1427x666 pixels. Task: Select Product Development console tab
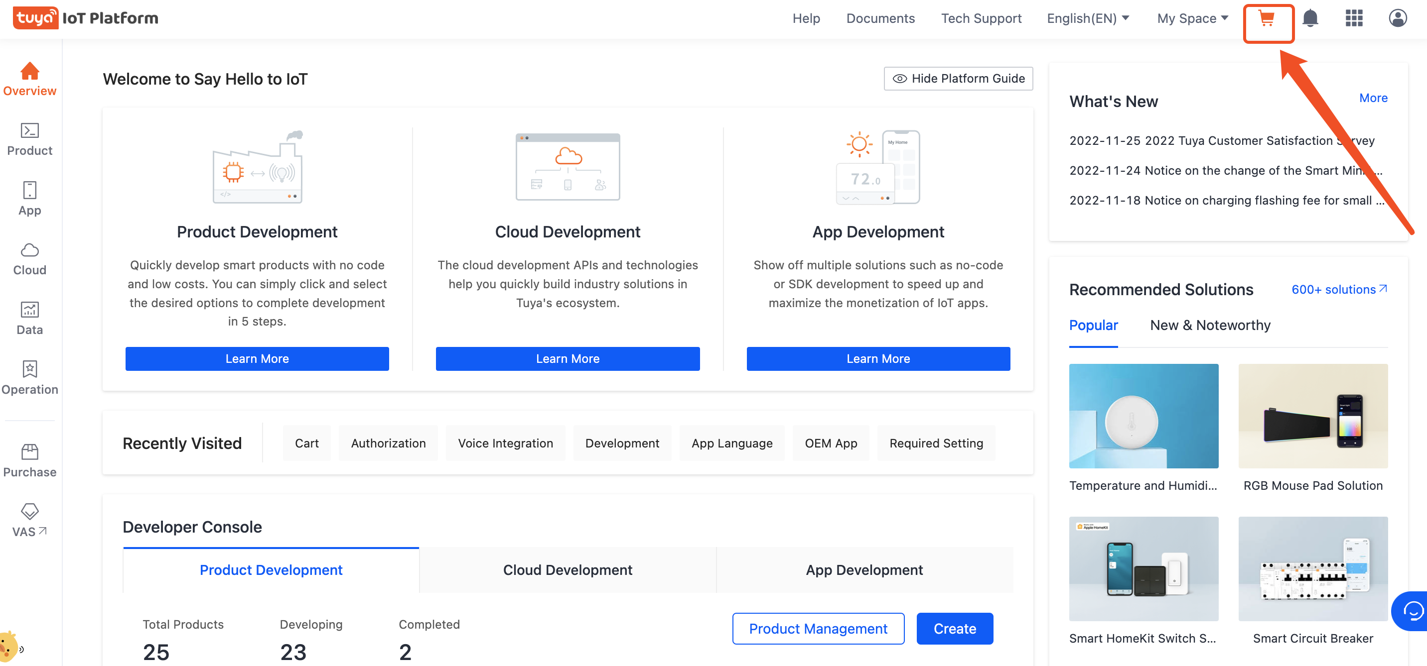[271, 570]
